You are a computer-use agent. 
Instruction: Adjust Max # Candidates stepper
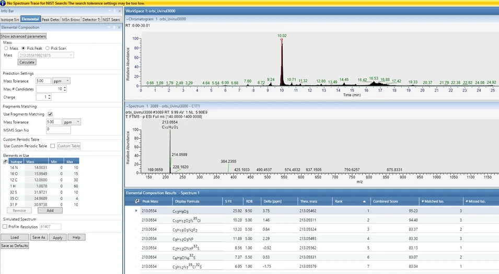click(x=65, y=89)
